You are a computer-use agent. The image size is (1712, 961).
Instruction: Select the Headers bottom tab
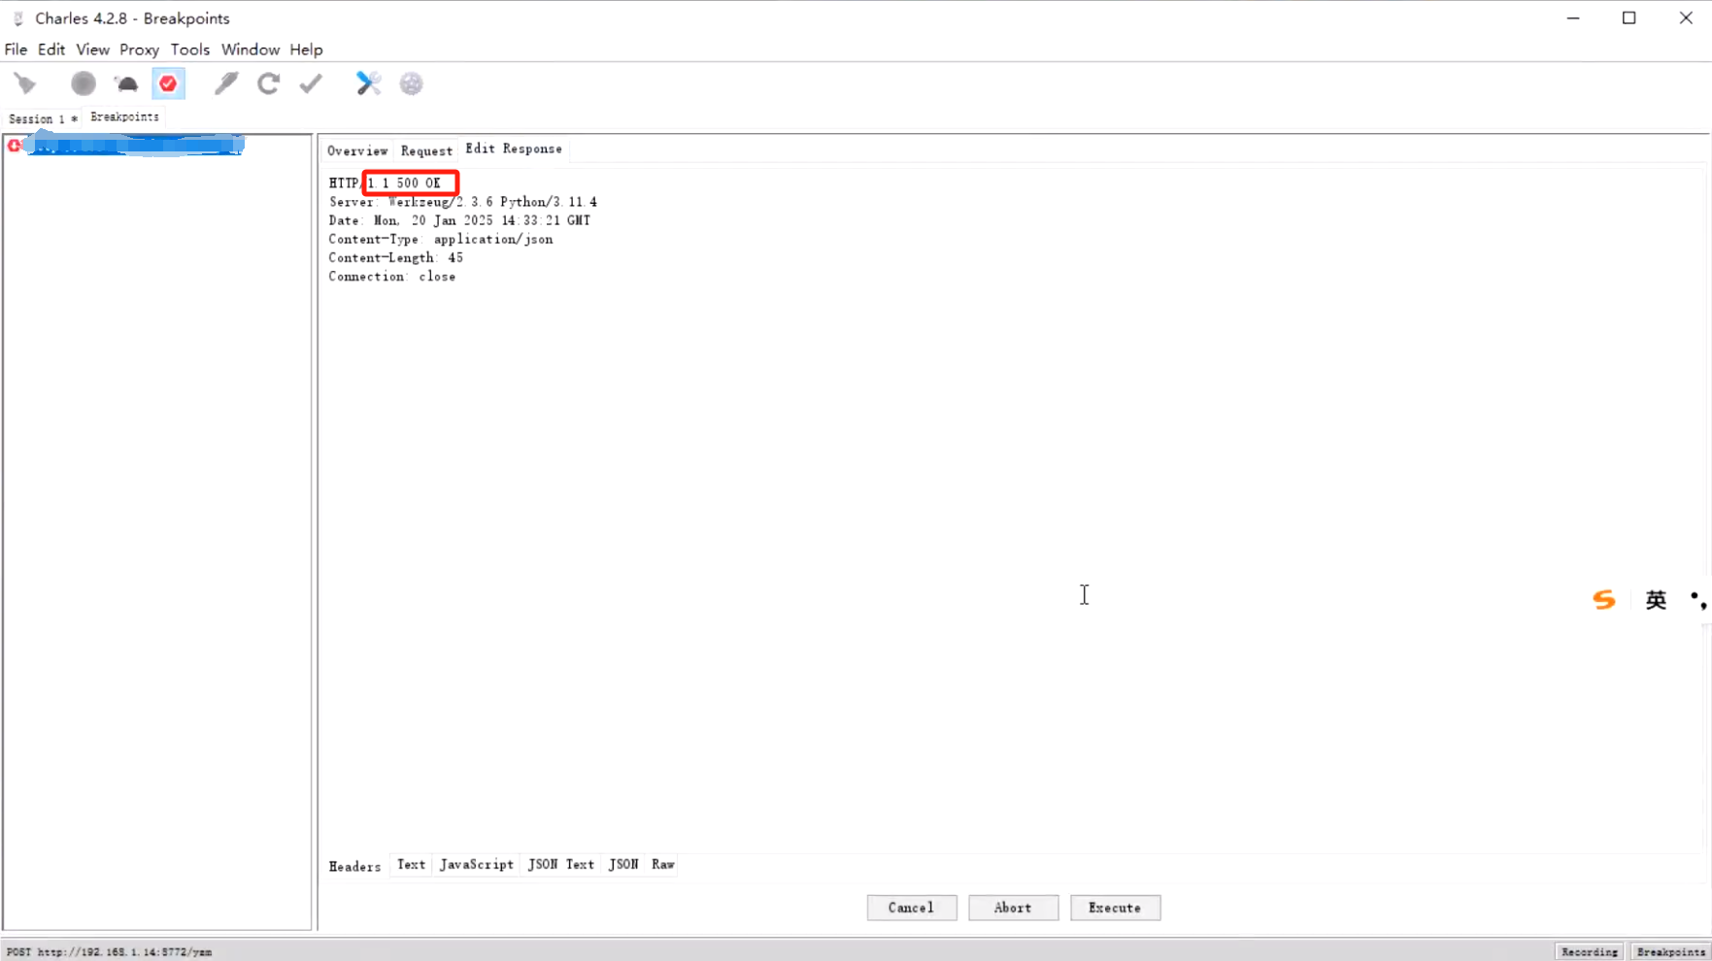coord(354,866)
